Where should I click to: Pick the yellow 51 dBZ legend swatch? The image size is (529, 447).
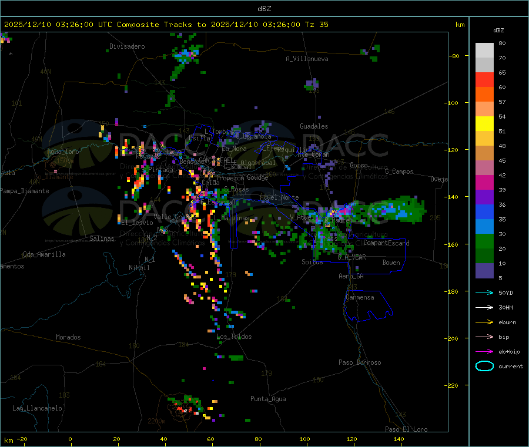484,124
